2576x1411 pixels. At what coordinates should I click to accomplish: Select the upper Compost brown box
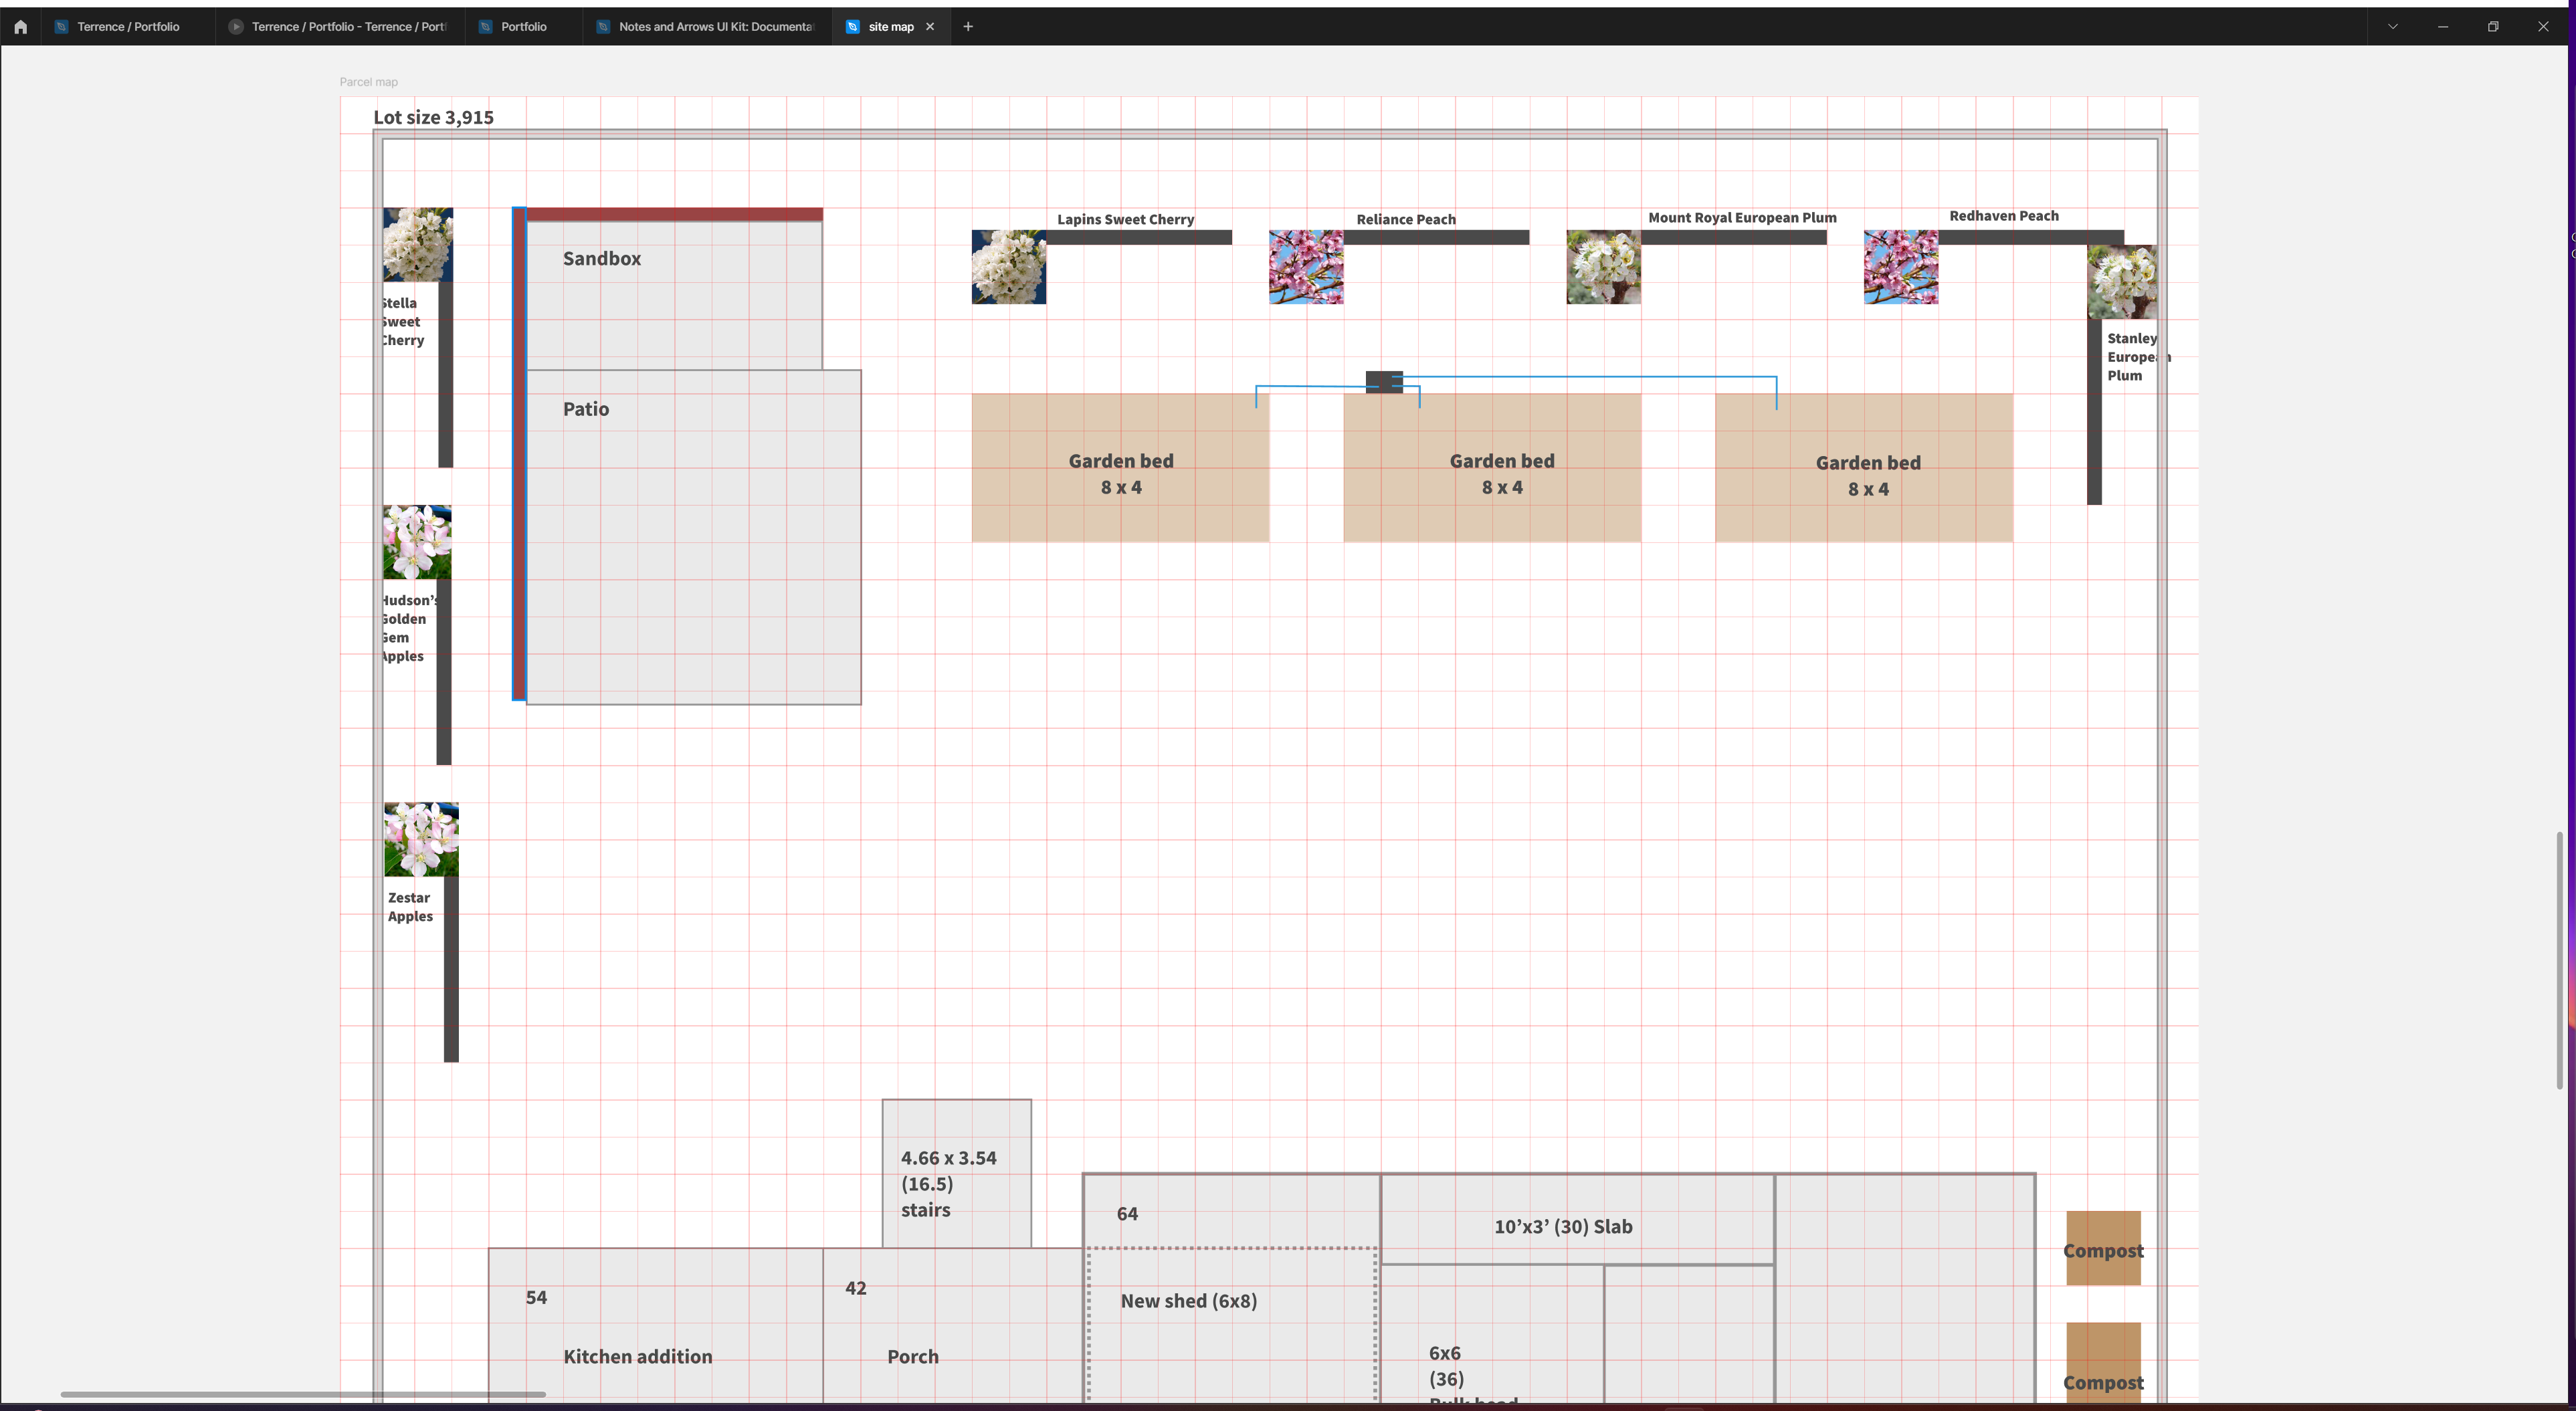tap(2103, 1249)
